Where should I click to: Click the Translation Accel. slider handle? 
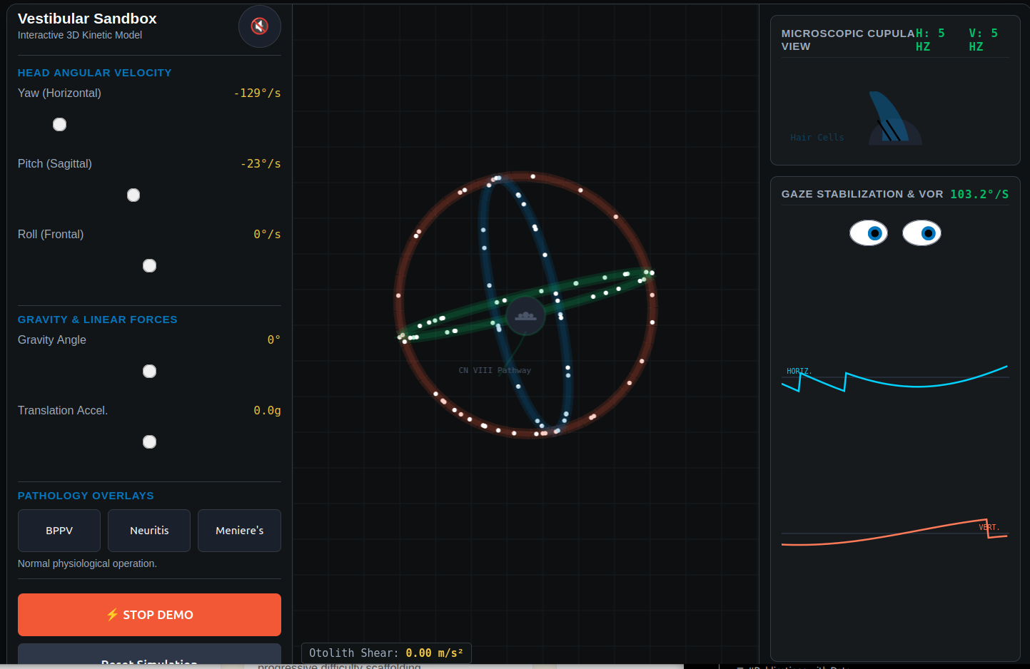[149, 442]
